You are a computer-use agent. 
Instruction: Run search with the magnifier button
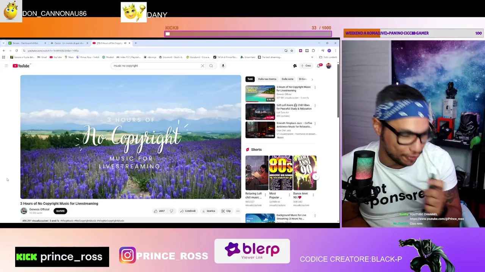coord(211,66)
